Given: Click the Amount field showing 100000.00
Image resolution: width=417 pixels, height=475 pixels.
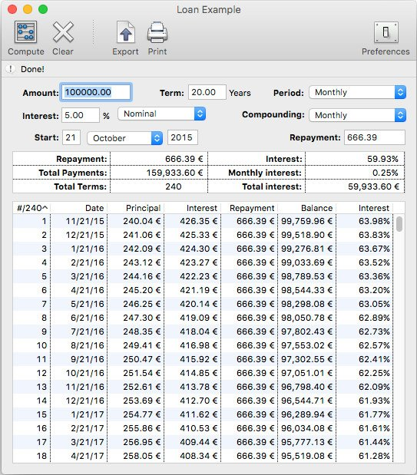Looking at the screenshot, I should point(97,92).
